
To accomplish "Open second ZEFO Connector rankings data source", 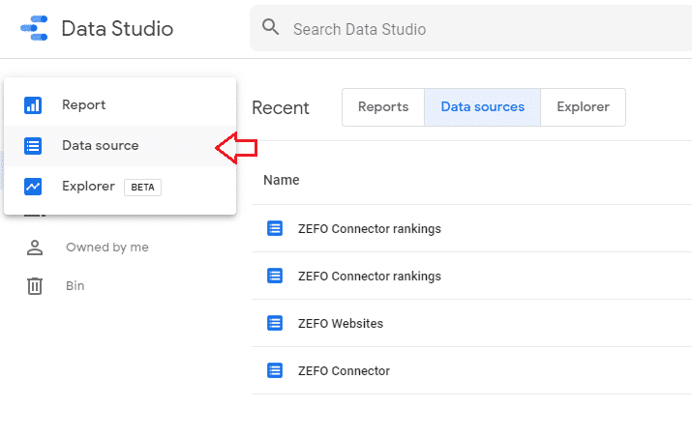I will pyautogui.click(x=370, y=277).
